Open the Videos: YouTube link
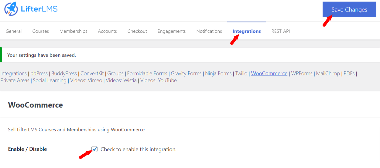The width and height of the screenshot is (380, 168). pyautogui.click(x=158, y=80)
